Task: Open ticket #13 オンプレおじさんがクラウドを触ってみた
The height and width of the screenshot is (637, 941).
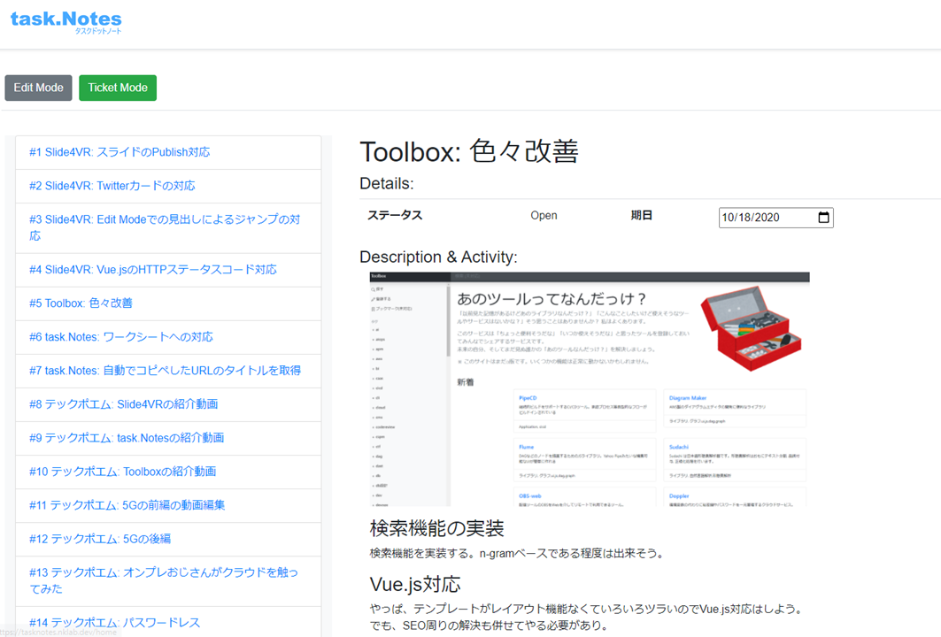Action: [x=168, y=580]
